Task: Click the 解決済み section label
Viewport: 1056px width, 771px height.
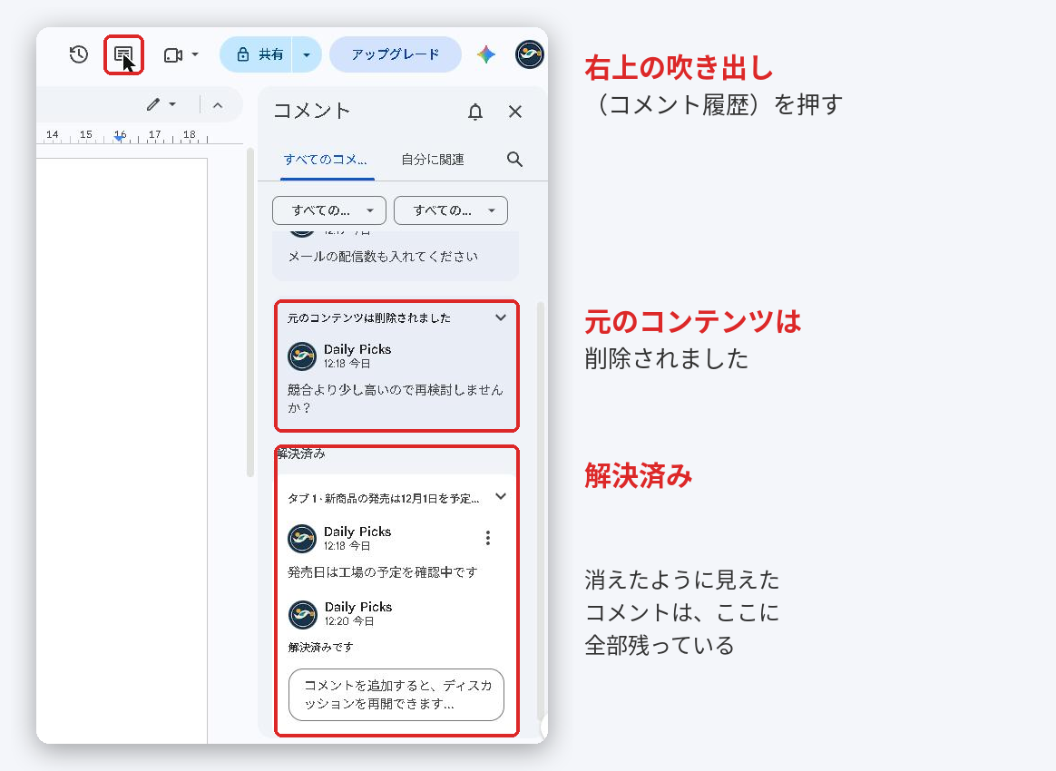Action: point(301,454)
